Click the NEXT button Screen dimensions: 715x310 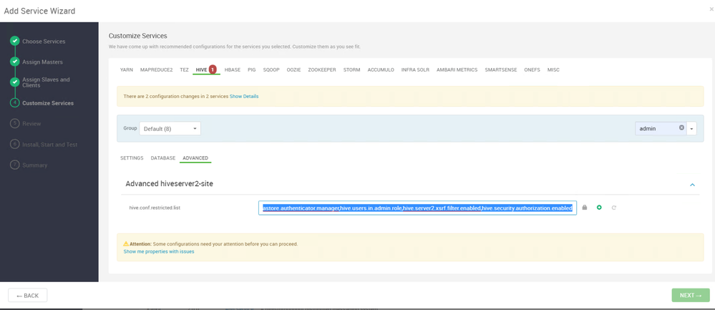(691, 296)
